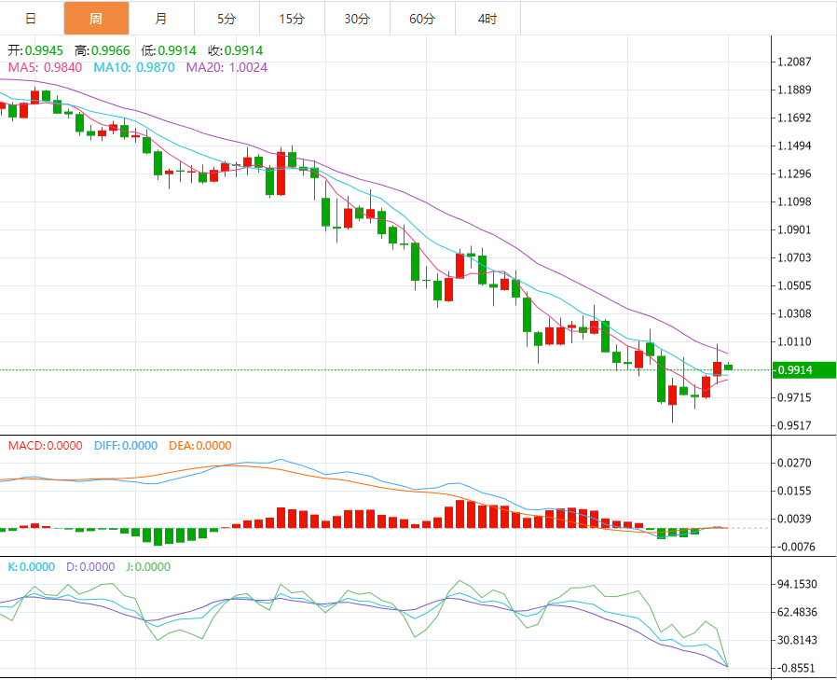This screenshot has height=680, width=837.
Task: Switch to the 60分 timeframe tab
Action: click(422, 19)
